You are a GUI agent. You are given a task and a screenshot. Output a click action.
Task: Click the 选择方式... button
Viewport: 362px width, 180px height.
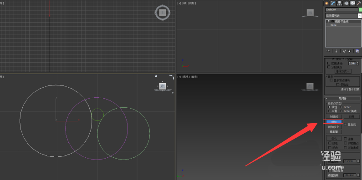[x=343, y=71]
